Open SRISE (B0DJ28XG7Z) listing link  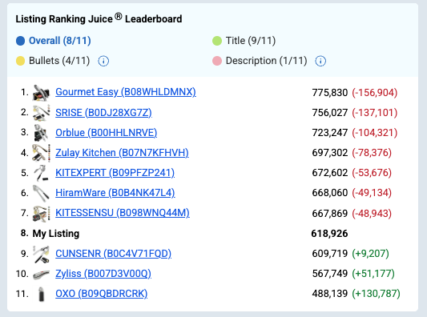click(x=103, y=112)
